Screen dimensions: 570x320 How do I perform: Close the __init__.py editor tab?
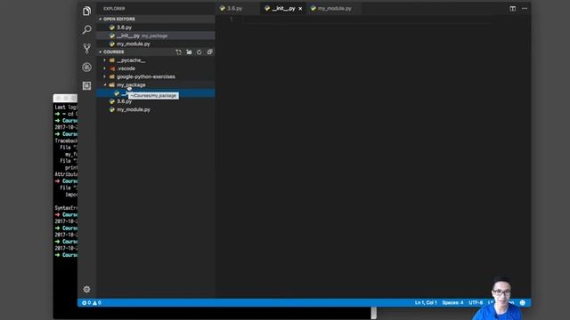pyautogui.click(x=300, y=8)
